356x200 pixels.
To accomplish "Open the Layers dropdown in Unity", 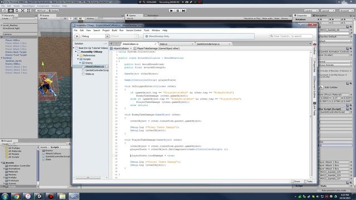I will (311, 11).
